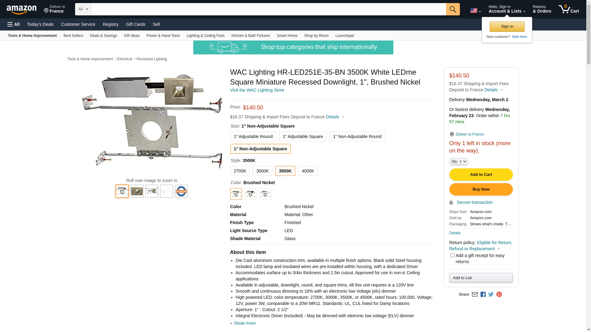Open the All hamburger menu
This screenshot has width=591, height=332.
click(x=14, y=24)
